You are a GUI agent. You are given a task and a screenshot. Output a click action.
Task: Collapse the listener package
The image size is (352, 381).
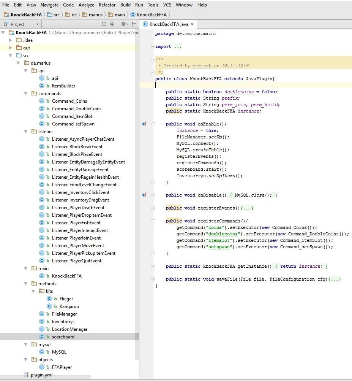(26, 132)
